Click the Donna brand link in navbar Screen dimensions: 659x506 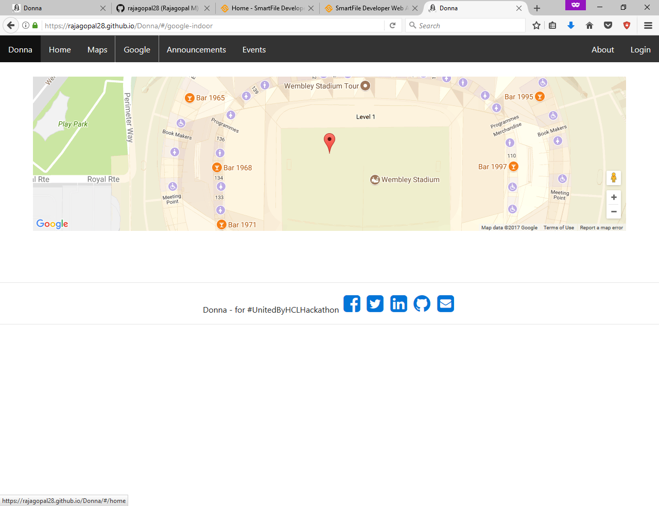pos(20,49)
